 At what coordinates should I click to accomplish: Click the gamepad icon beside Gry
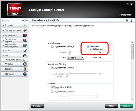pos(25,56)
